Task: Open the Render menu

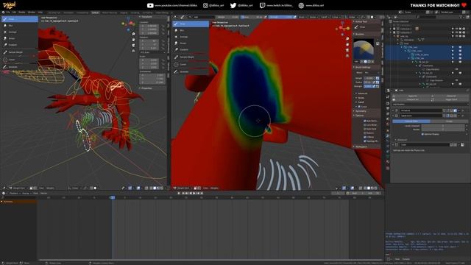Action: tap(22, 13)
